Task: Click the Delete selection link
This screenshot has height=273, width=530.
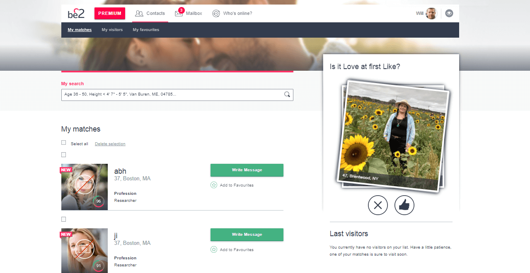Action: coord(110,144)
